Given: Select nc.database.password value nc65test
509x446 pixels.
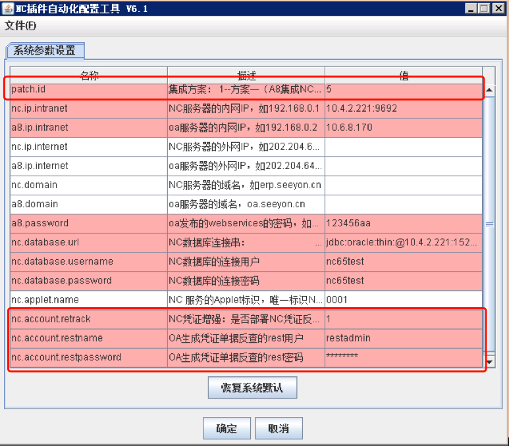Looking at the screenshot, I should click(x=404, y=281).
